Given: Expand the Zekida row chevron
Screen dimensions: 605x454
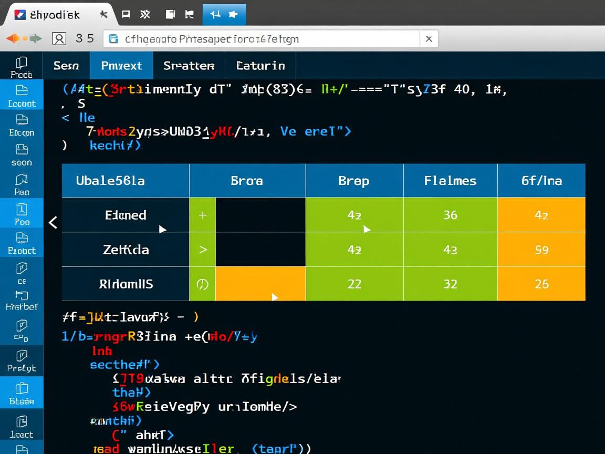Looking at the screenshot, I should (203, 250).
